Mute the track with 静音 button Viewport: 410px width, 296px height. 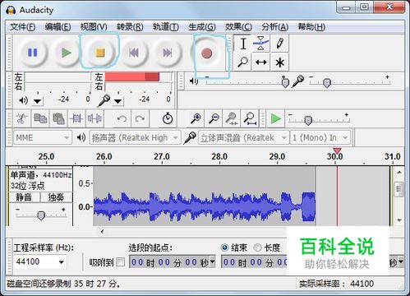click(24, 197)
